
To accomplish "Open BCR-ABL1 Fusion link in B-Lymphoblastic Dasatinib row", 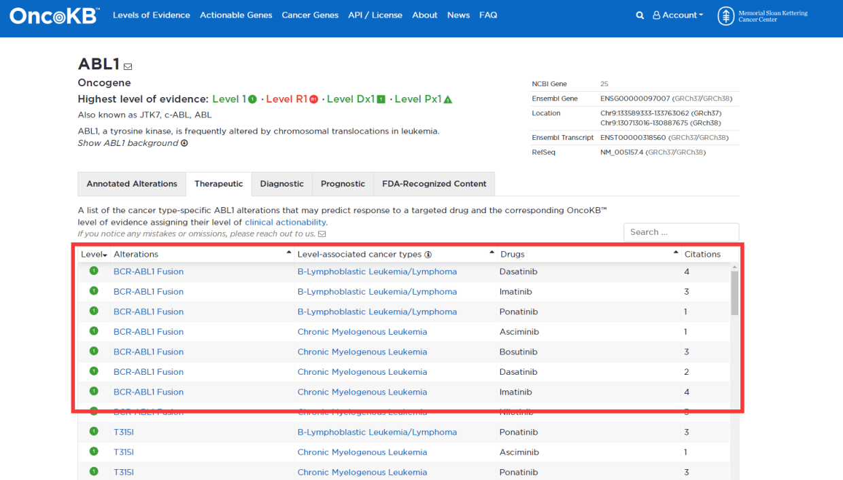I will point(148,272).
